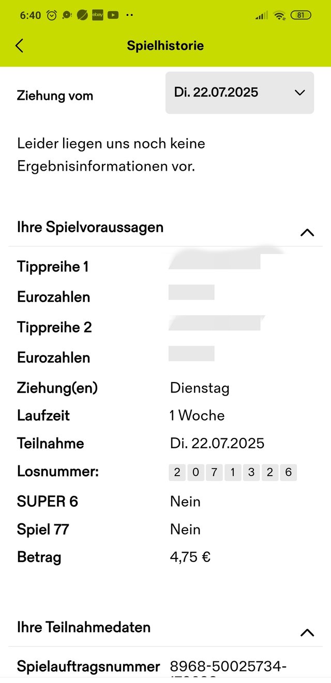Tap the Spielauftragsnummer value
The height and width of the screenshot is (683, 331).
[x=228, y=670]
